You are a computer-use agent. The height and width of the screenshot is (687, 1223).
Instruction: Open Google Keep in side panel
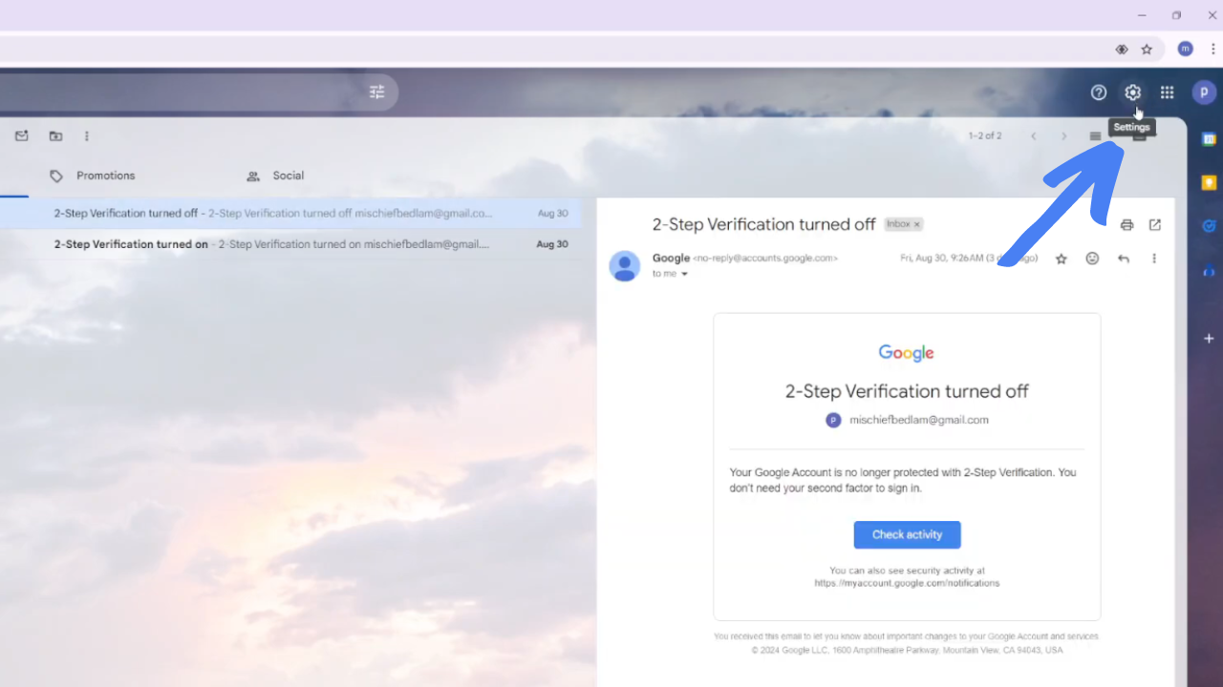tap(1209, 183)
